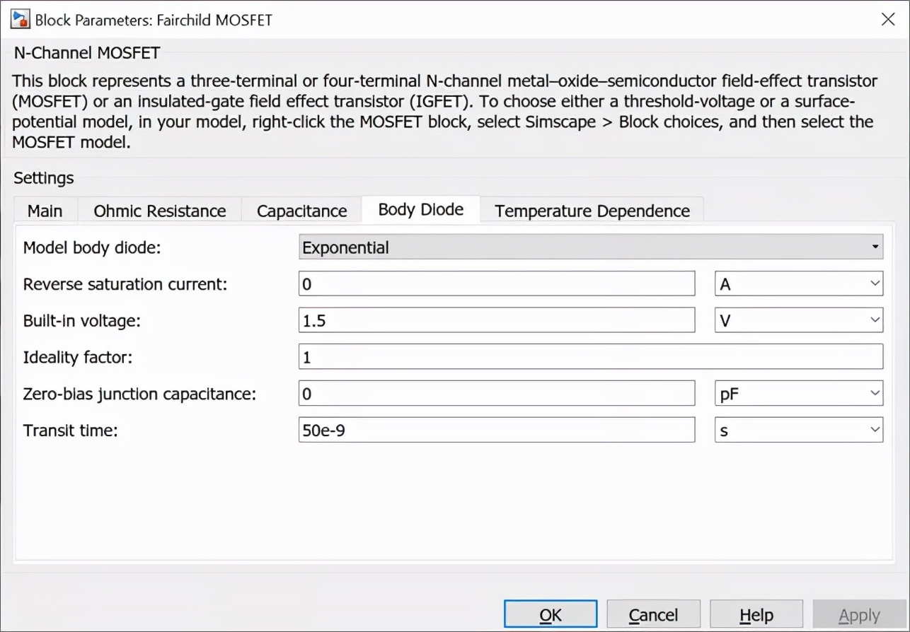The height and width of the screenshot is (632, 910).
Task: Close the Block Parameters dialog
Action: (888, 19)
